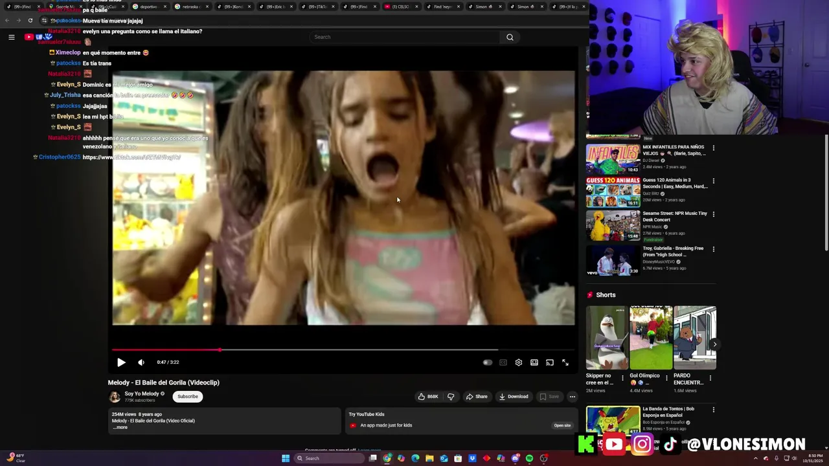The height and width of the screenshot is (466, 829).
Task: Switch to the '(99+)Kond' TikTok tab
Action: (x=234, y=6)
